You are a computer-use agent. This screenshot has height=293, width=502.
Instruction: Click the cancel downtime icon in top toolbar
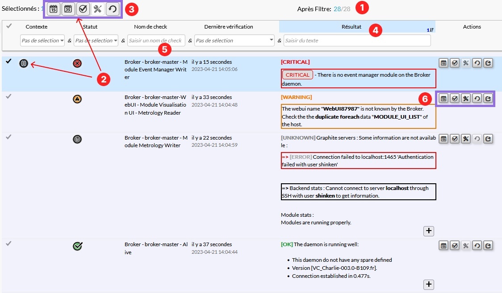tap(68, 9)
